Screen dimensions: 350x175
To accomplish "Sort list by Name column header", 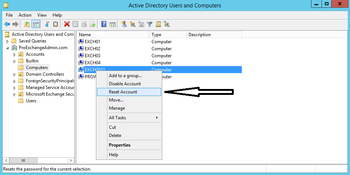I will coord(111,35).
